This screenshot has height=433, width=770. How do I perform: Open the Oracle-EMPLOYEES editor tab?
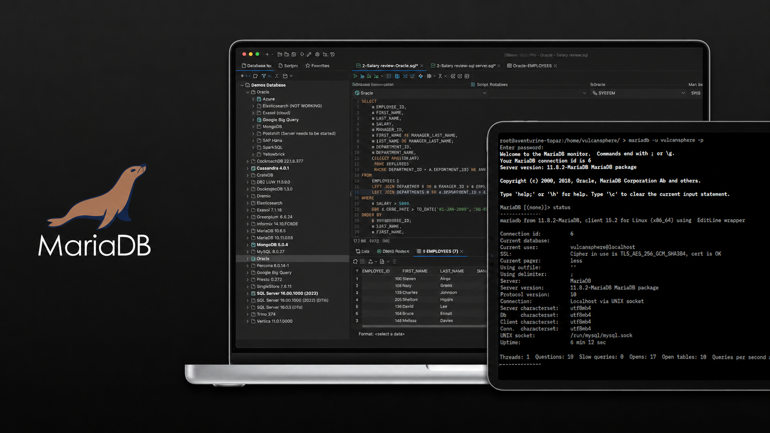pos(532,66)
